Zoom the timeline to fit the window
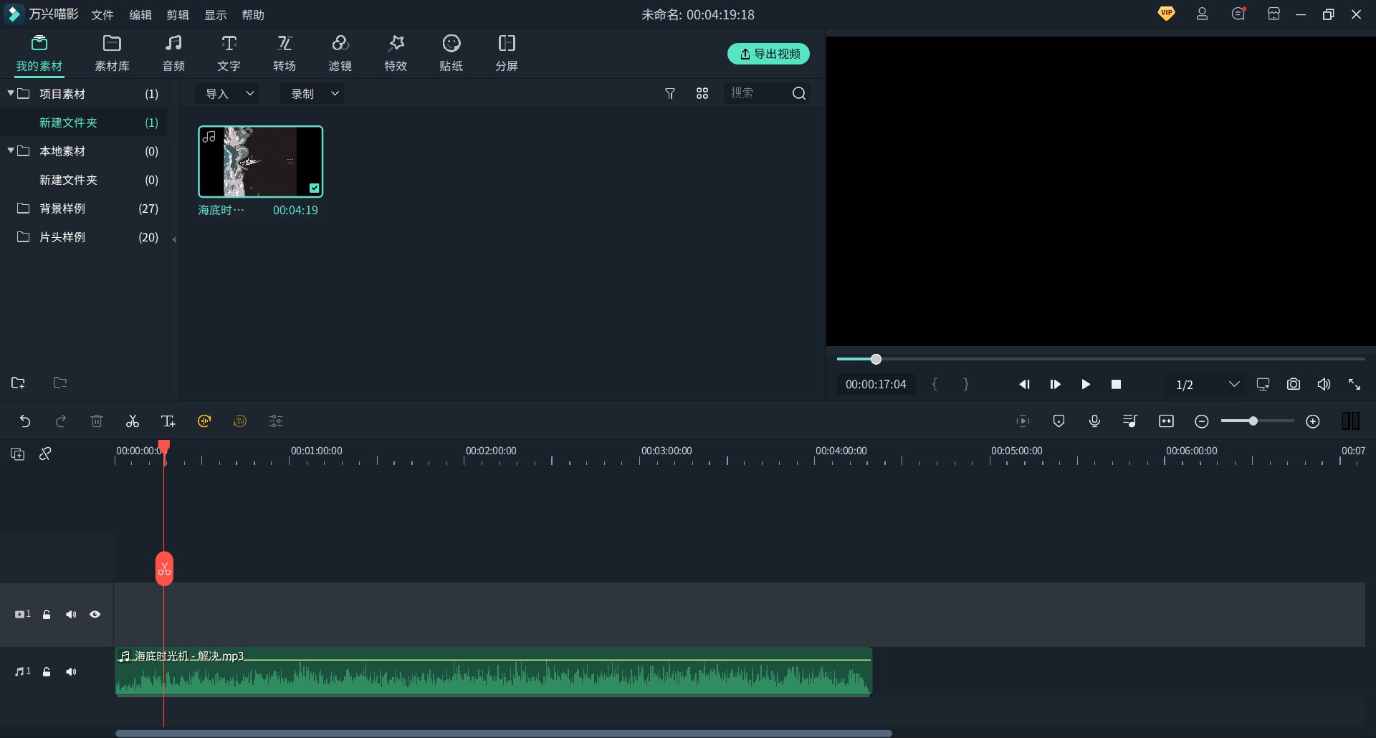This screenshot has height=738, width=1376. 1166,421
